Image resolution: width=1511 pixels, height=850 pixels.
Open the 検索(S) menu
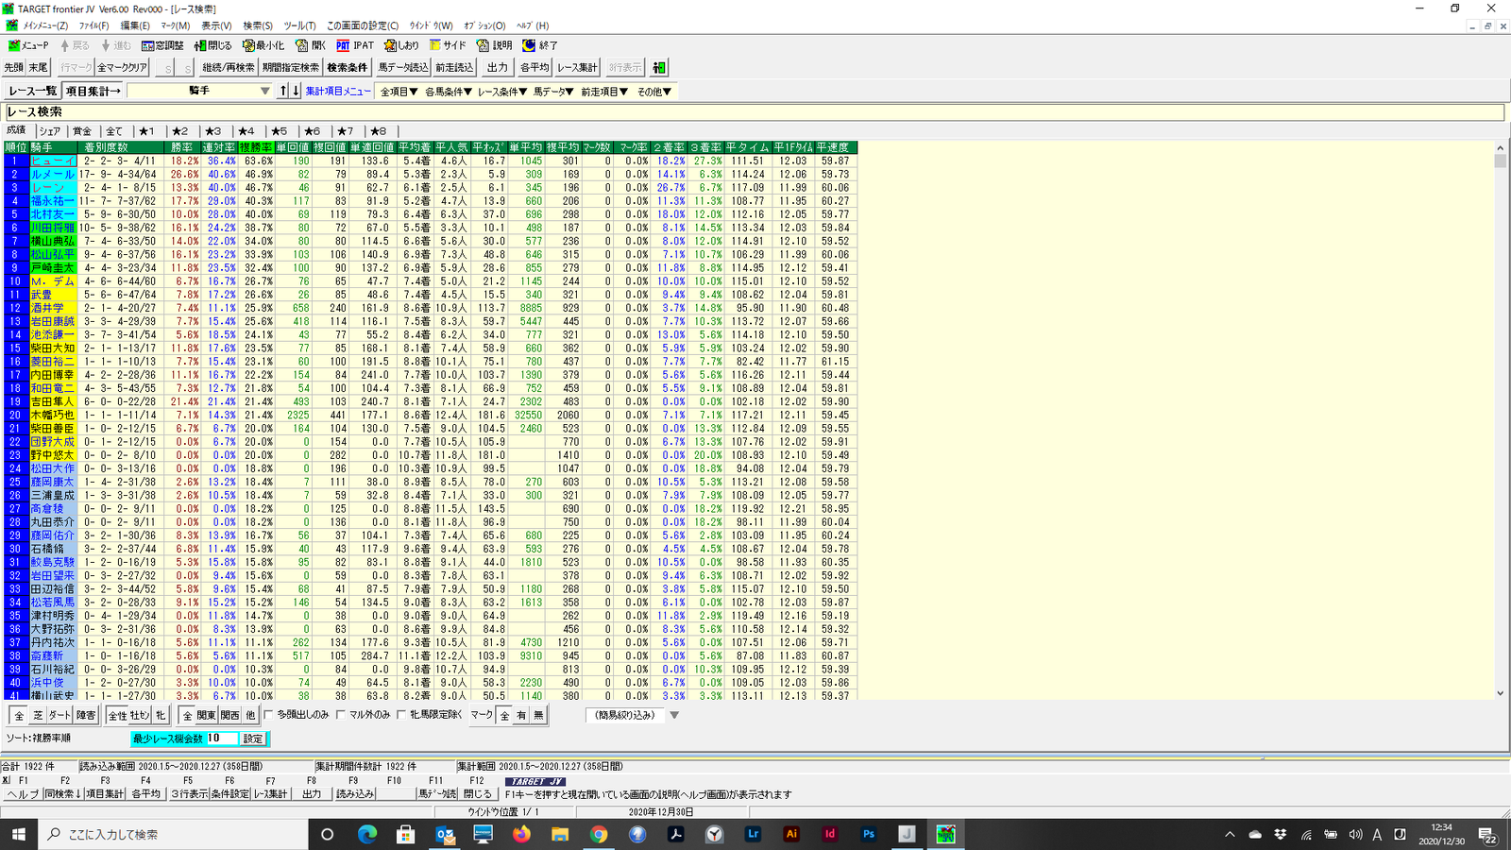(x=258, y=25)
